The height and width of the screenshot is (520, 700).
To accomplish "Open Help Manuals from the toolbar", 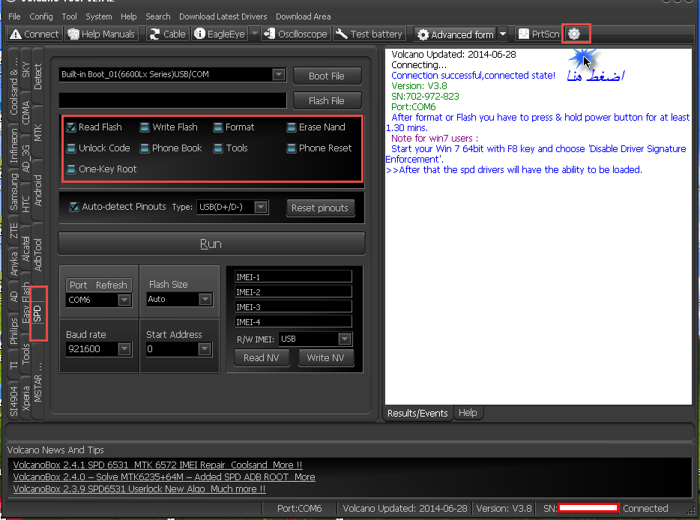I will click(101, 34).
